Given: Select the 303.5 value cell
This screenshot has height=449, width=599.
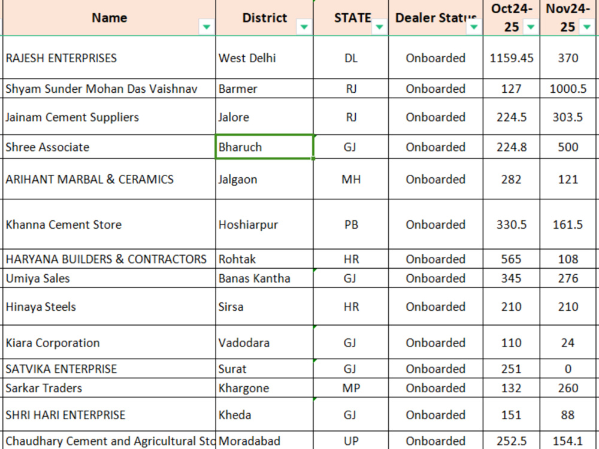Looking at the screenshot, I should pyautogui.click(x=568, y=117).
